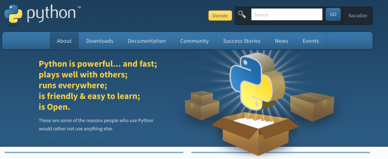This screenshot has height=159, width=388.
Task: Click the magnifying glass search icon
Action: coord(242,15)
